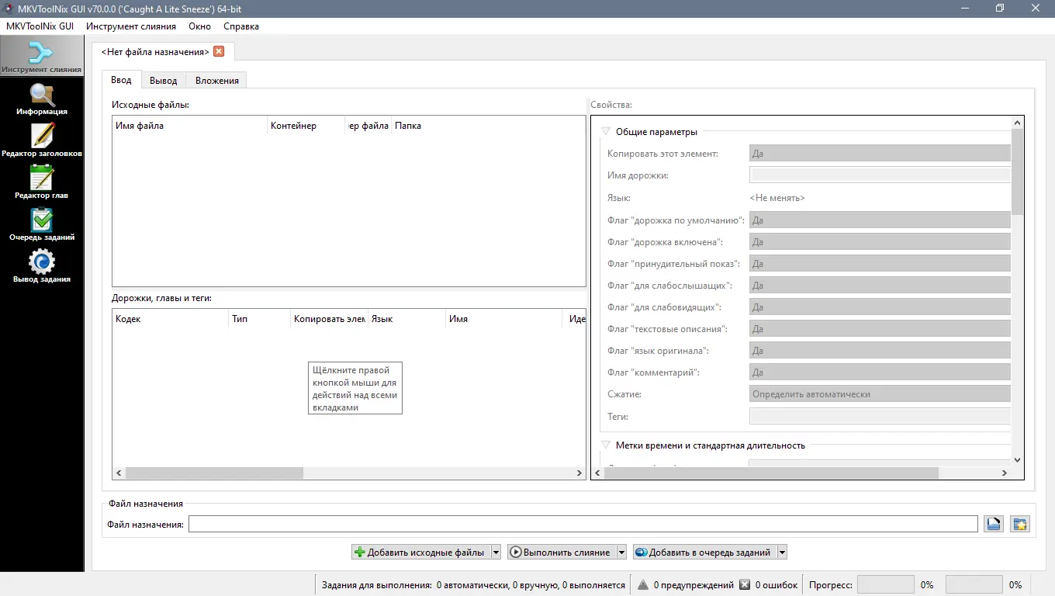
Task: Click the Язык column header in tracks list
Action: click(406, 319)
